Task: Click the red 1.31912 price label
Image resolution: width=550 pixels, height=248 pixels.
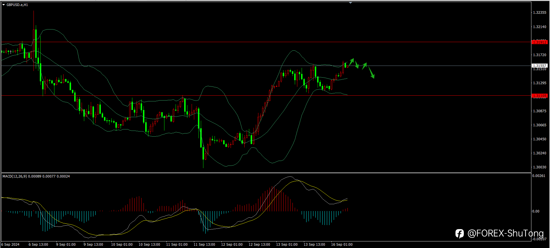Action: 539,42
